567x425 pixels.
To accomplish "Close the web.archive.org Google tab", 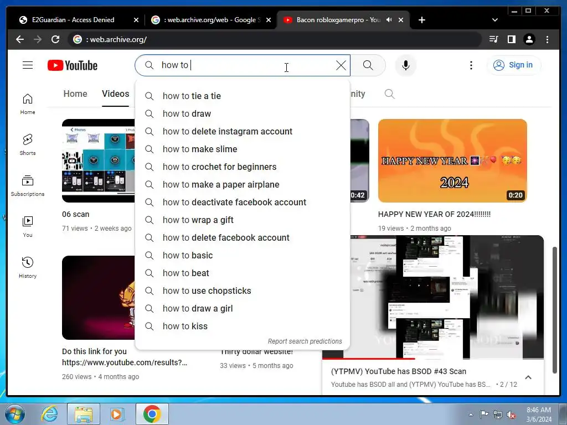I will click(269, 20).
